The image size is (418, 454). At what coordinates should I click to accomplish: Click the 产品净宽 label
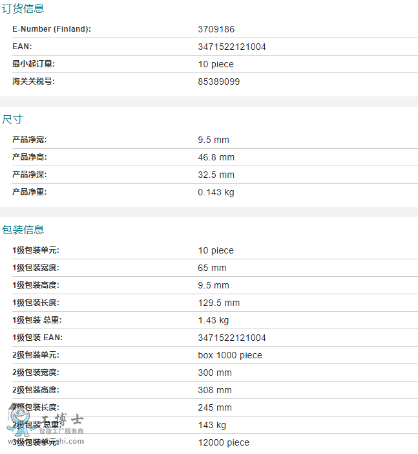(30, 140)
